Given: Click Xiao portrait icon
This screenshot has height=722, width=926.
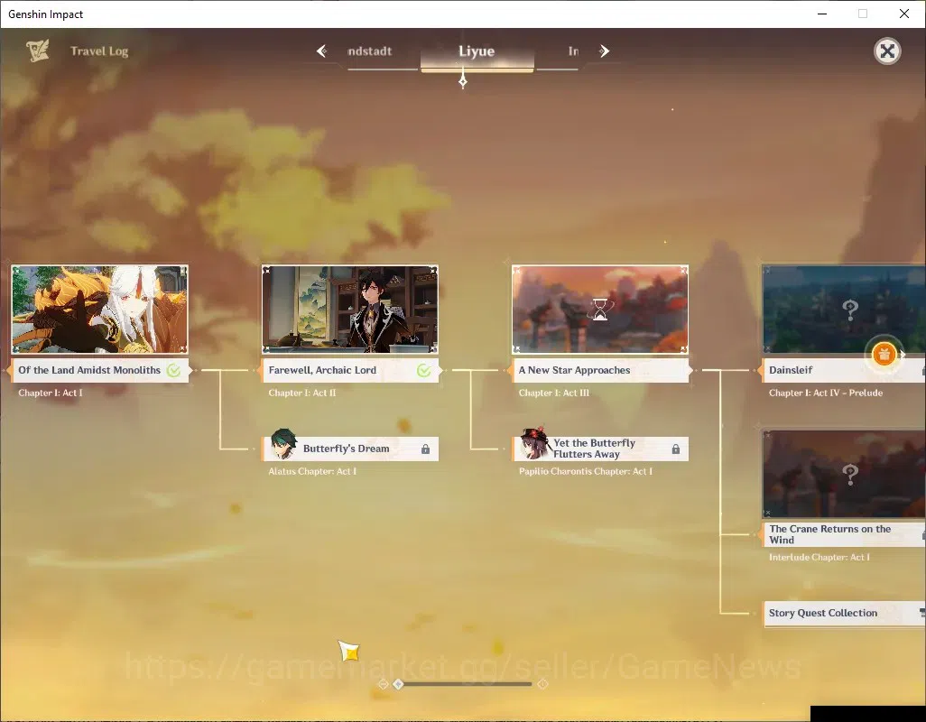Looking at the screenshot, I should click(283, 444).
